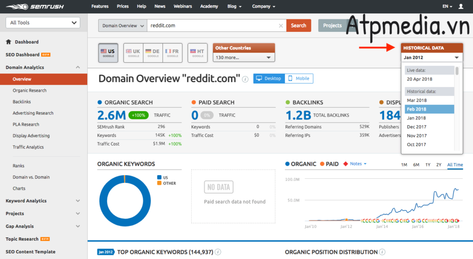
Task: Choose Dec 2017 in historical data list
Action: point(429,127)
